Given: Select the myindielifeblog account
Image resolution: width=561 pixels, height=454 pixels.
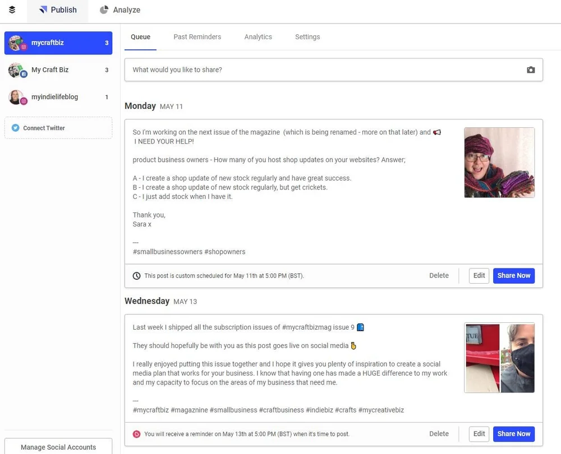Looking at the screenshot, I should (58, 97).
